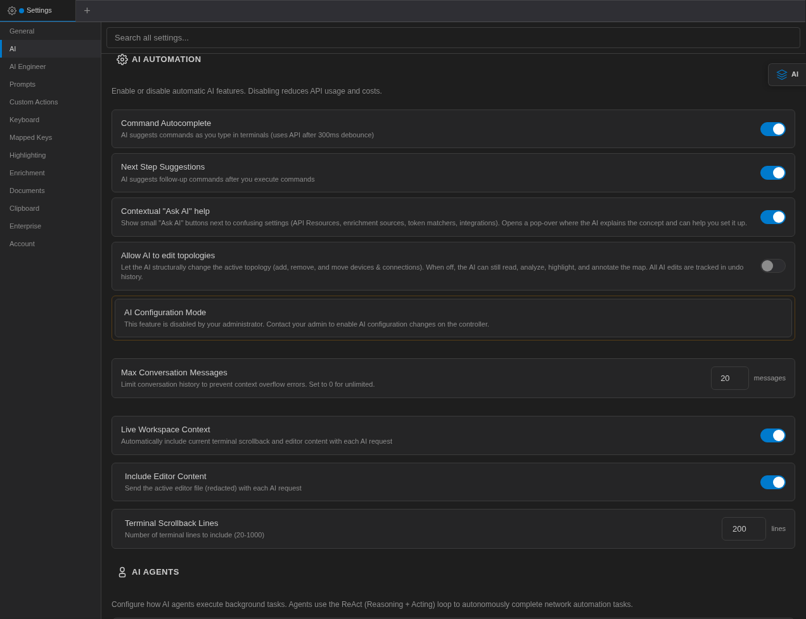
Task: Enable Allow AI to edit topologies
Action: click(x=773, y=266)
